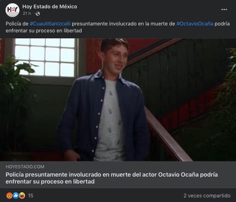Click the HOYESTADO.COM source label
This screenshot has width=236, height=202.
coord(25,167)
